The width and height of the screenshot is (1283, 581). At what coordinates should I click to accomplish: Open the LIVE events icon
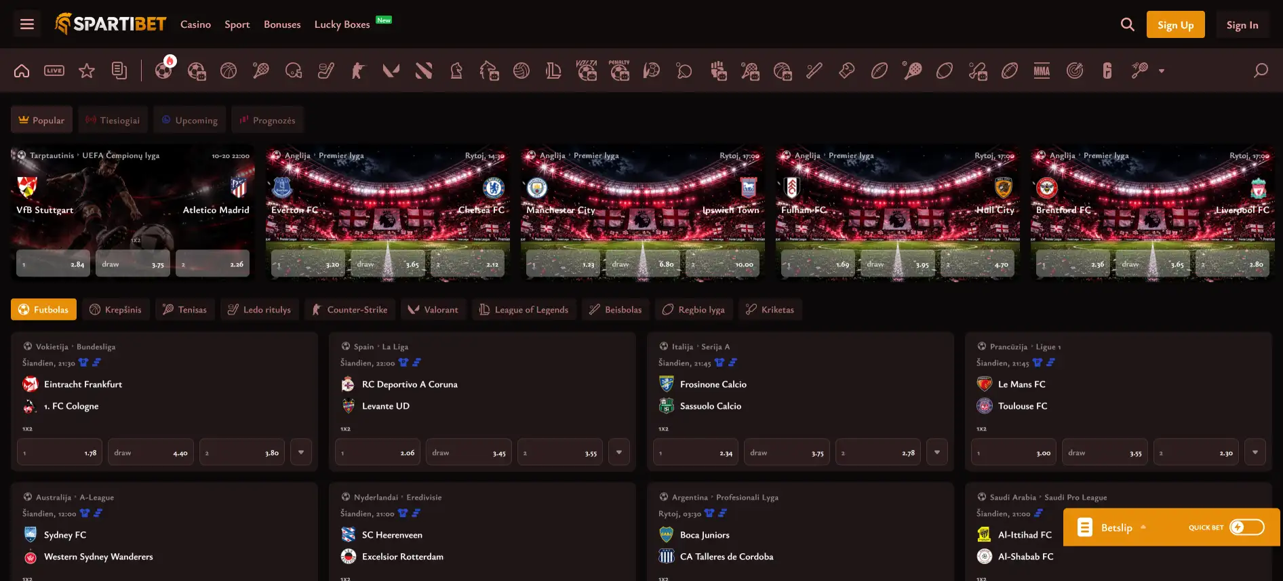tap(54, 71)
